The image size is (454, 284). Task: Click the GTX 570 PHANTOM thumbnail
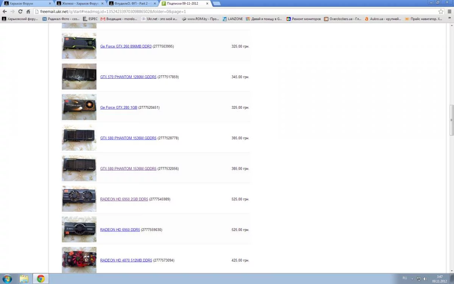pos(79,76)
